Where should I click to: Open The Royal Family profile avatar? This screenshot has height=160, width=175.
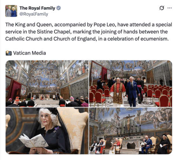pos(11,11)
